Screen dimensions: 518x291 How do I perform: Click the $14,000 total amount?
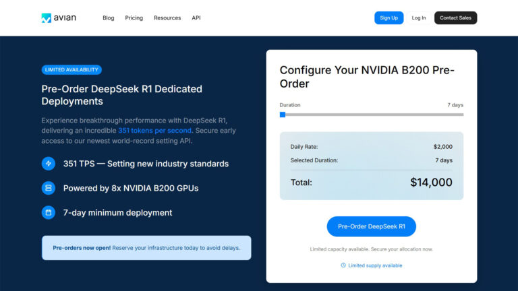tap(431, 183)
